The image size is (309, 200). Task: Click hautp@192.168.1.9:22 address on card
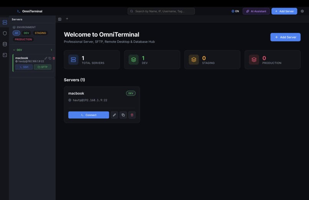90,100
